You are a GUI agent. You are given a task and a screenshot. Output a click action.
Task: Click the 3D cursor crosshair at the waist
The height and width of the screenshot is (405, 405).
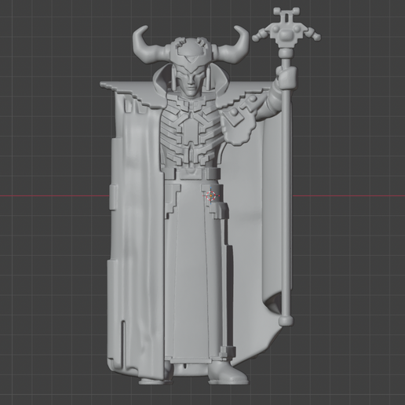211,195
